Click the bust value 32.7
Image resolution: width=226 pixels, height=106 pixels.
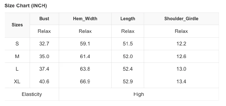pos(44,44)
